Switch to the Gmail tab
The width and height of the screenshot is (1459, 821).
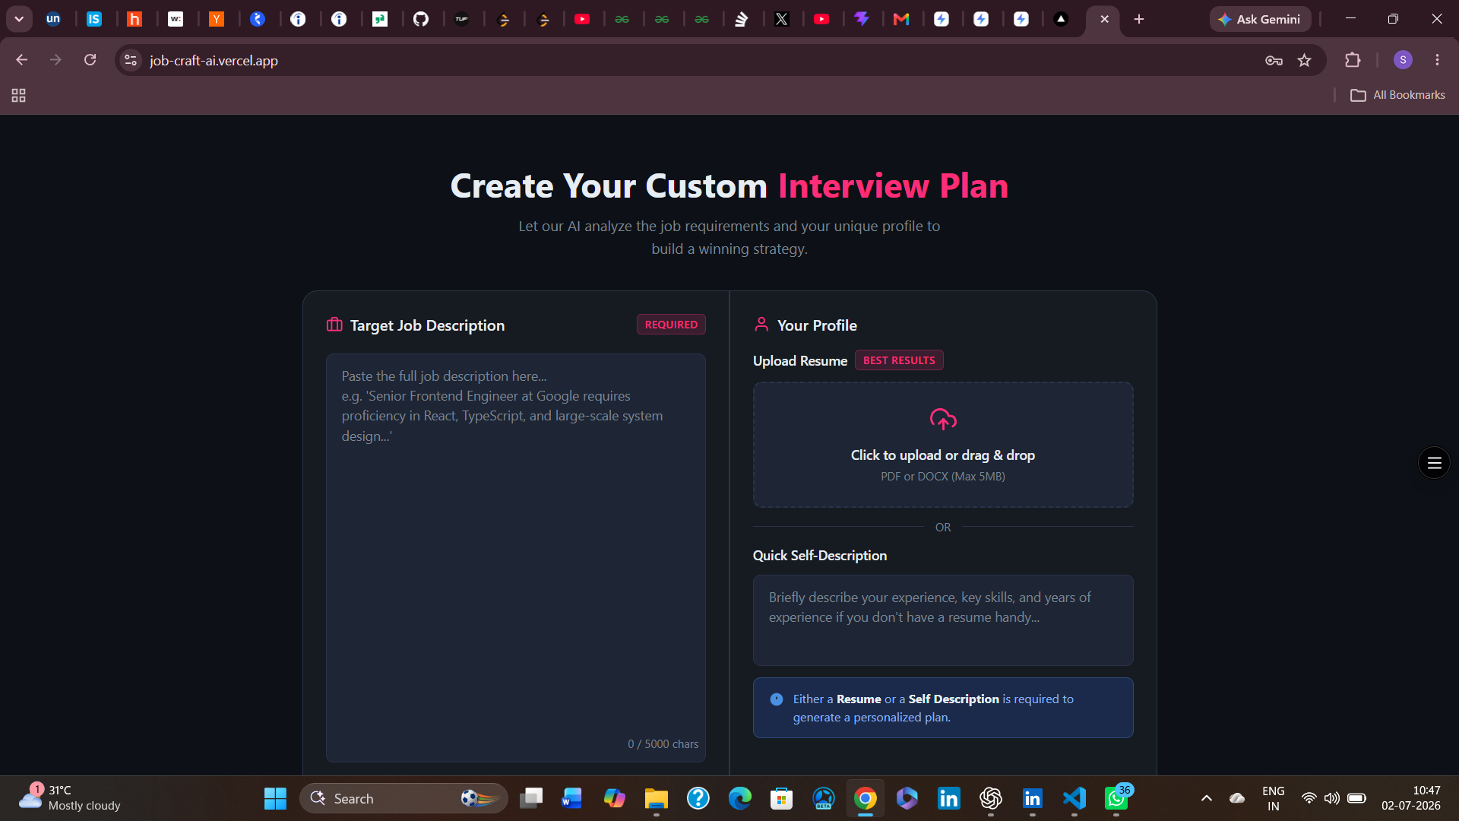[901, 19]
